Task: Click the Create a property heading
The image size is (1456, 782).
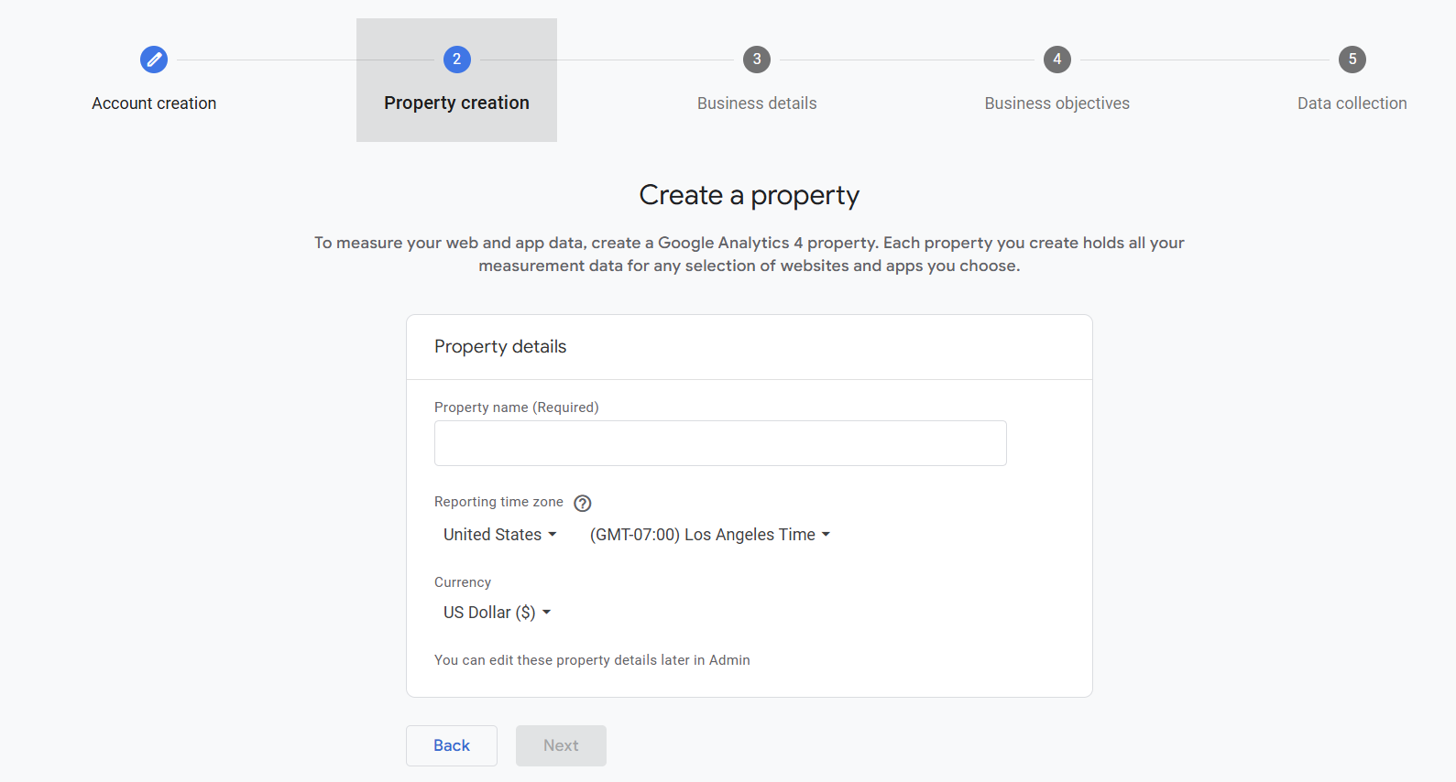Action: point(749,195)
